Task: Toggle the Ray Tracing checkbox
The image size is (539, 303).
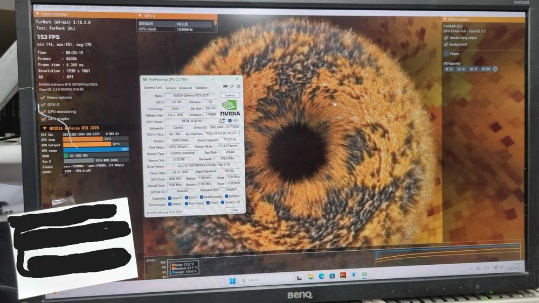Action: [x=186, y=203]
